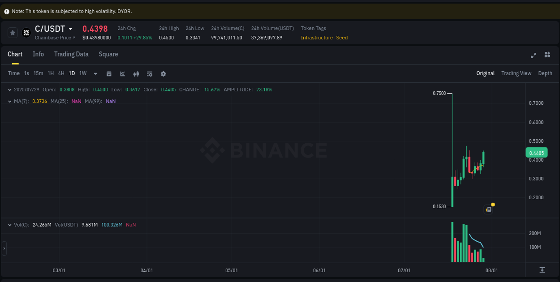Open the Infrastructure token tag link
The width and height of the screenshot is (560, 282).
[x=317, y=38]
